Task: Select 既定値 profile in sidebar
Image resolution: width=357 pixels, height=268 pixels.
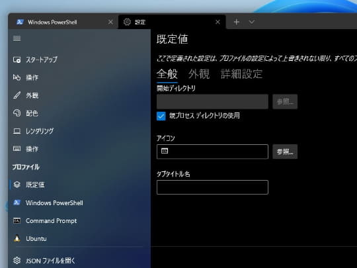Action: pos(79,185)
